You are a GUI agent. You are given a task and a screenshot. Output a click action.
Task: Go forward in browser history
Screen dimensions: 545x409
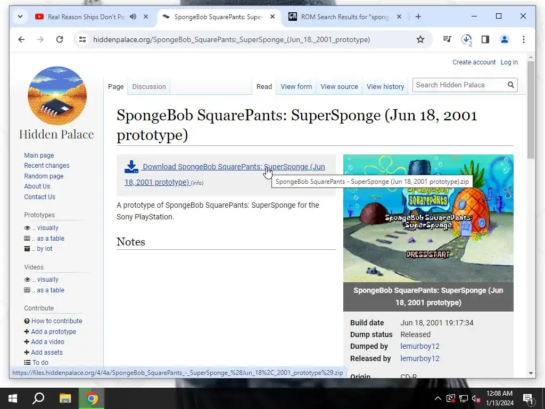point(40,39)
